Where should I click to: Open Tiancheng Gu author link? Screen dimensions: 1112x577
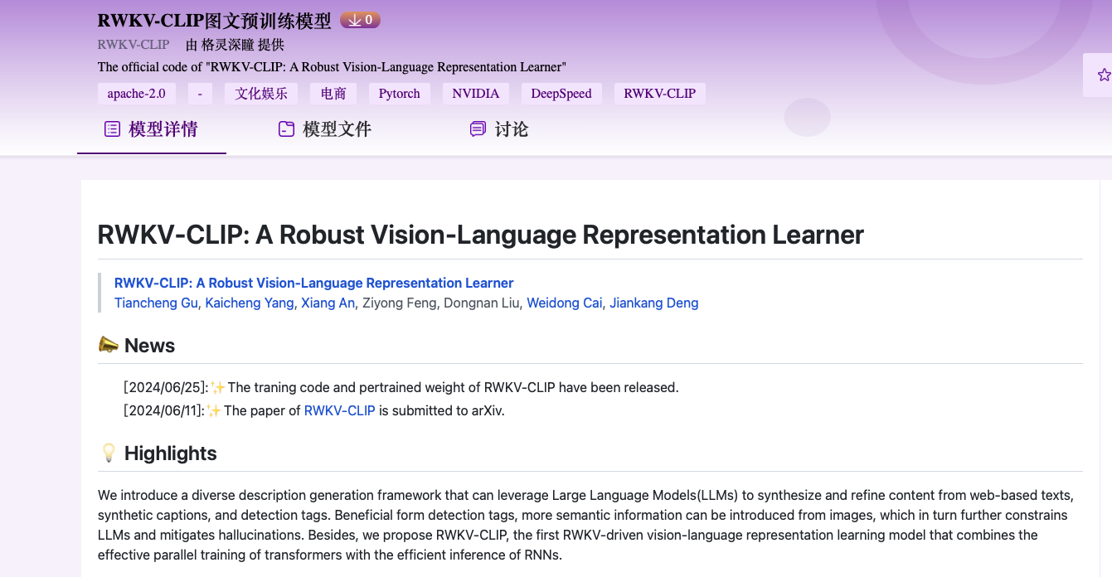point(156,303)
